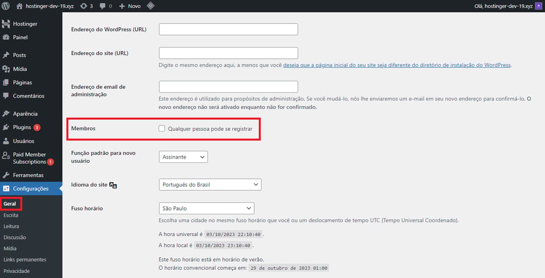Open the updates icon showing 3
Viewport: 545px width, 278px height.
point(84,6)
